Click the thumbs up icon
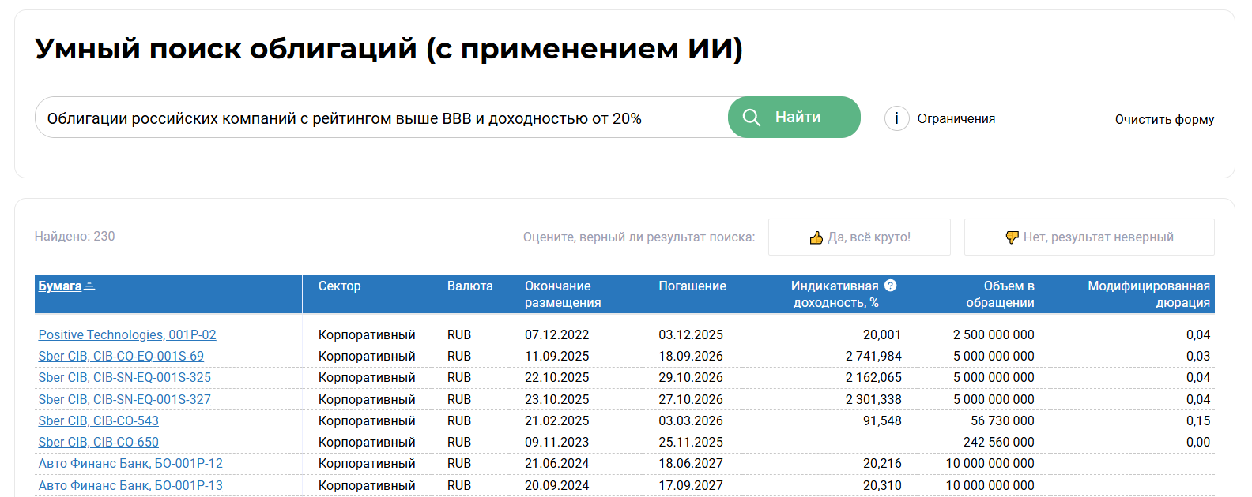The image size is (1252, 497). pos(816,237)
